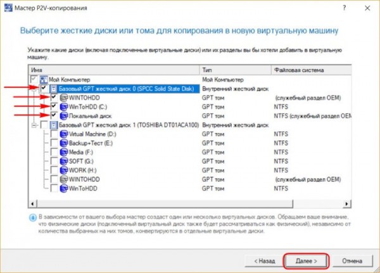
Task: Click the Локальный диск volume icon
Action: click(64, 116)
